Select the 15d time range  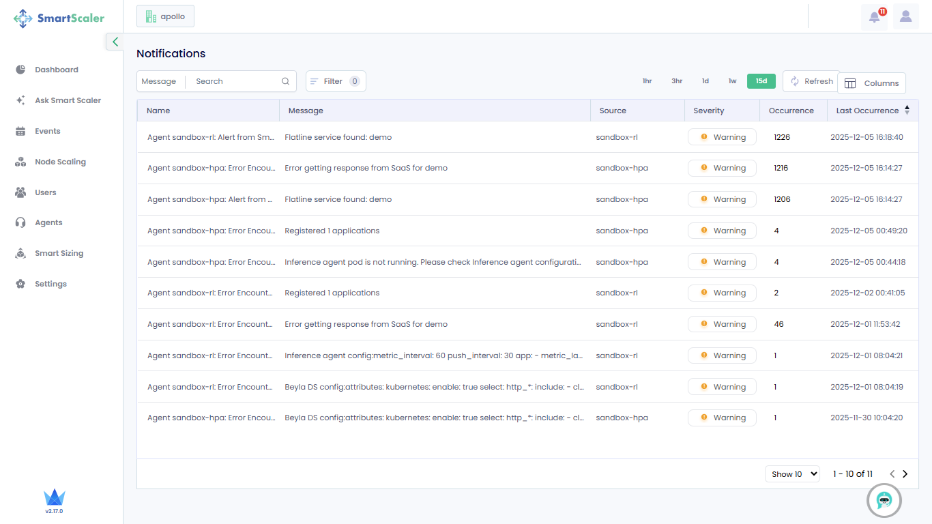(x=761, y=81)
